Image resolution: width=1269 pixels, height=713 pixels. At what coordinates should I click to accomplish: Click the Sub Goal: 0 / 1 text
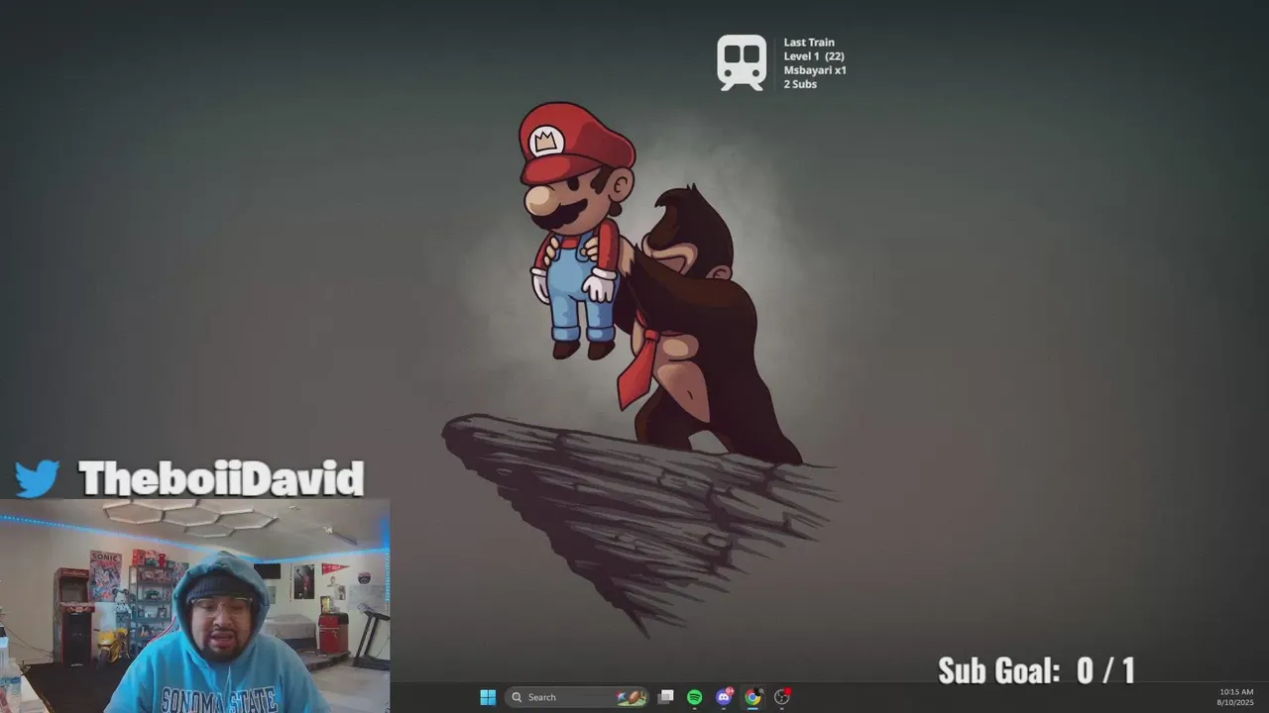click(1036, 670)
